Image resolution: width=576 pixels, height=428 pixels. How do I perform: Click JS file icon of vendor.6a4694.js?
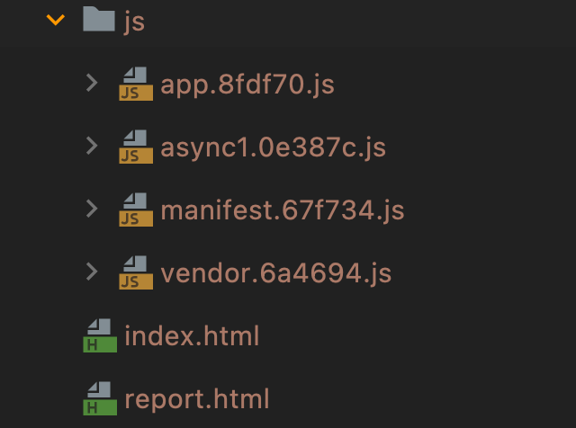[x=136, y=273]
